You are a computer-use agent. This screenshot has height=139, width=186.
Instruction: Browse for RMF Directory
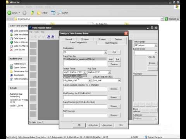114,115
